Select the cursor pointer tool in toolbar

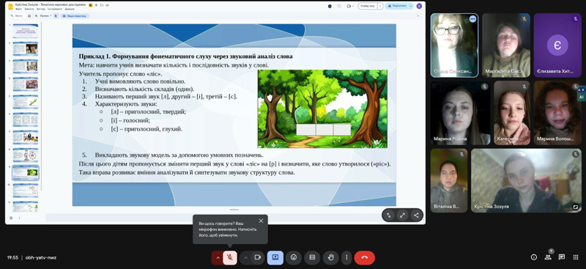(56, 16)
